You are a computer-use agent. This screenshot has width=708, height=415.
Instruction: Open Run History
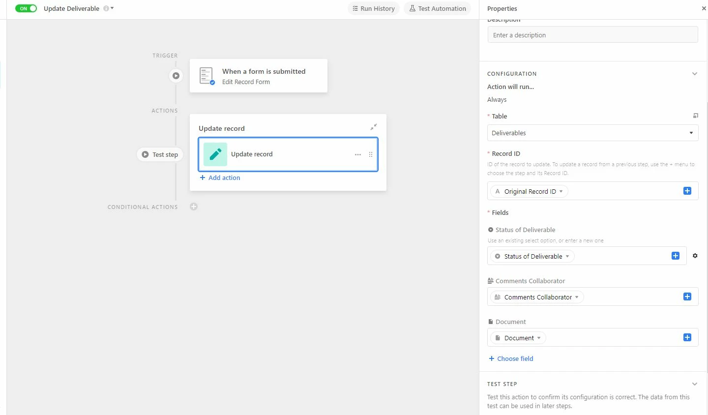point(374,8)
